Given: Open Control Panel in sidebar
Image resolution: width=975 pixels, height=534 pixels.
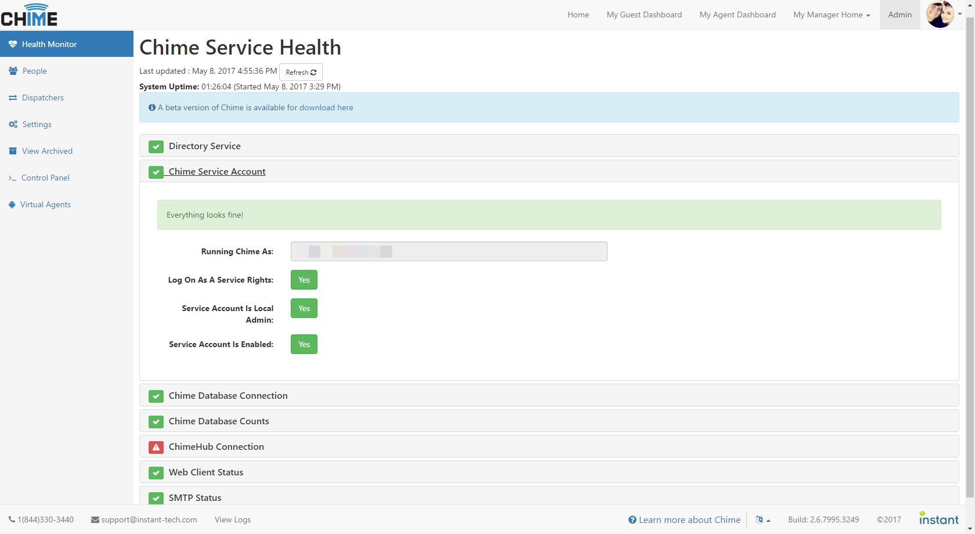Looking at the screenshot, I should 67,178.
